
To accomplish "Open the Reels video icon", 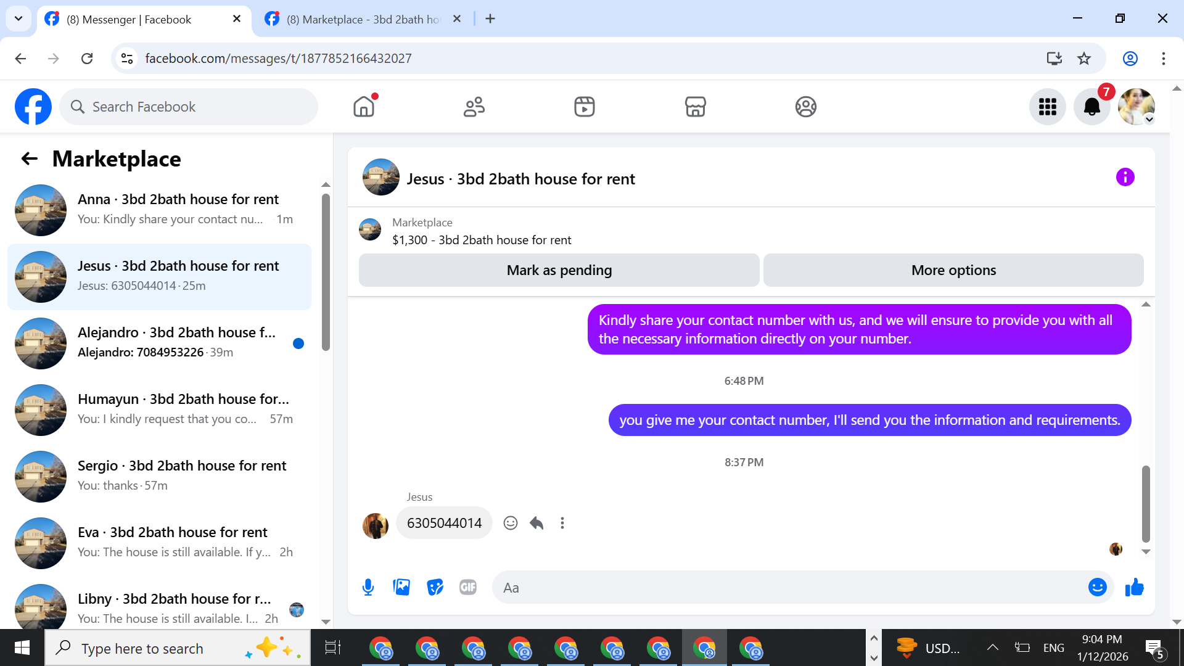I will (584, 107).
